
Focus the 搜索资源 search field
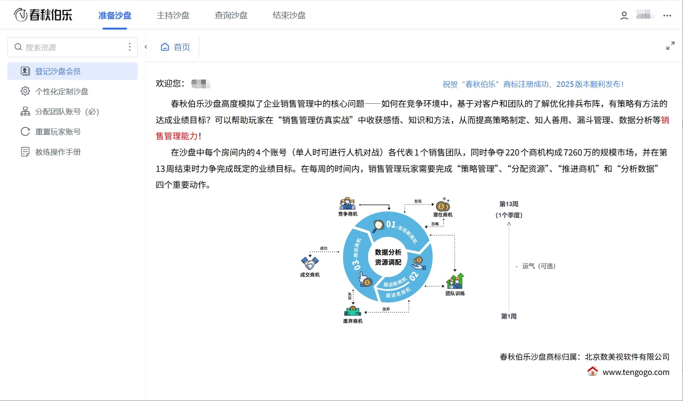click(x=73, y=47)
